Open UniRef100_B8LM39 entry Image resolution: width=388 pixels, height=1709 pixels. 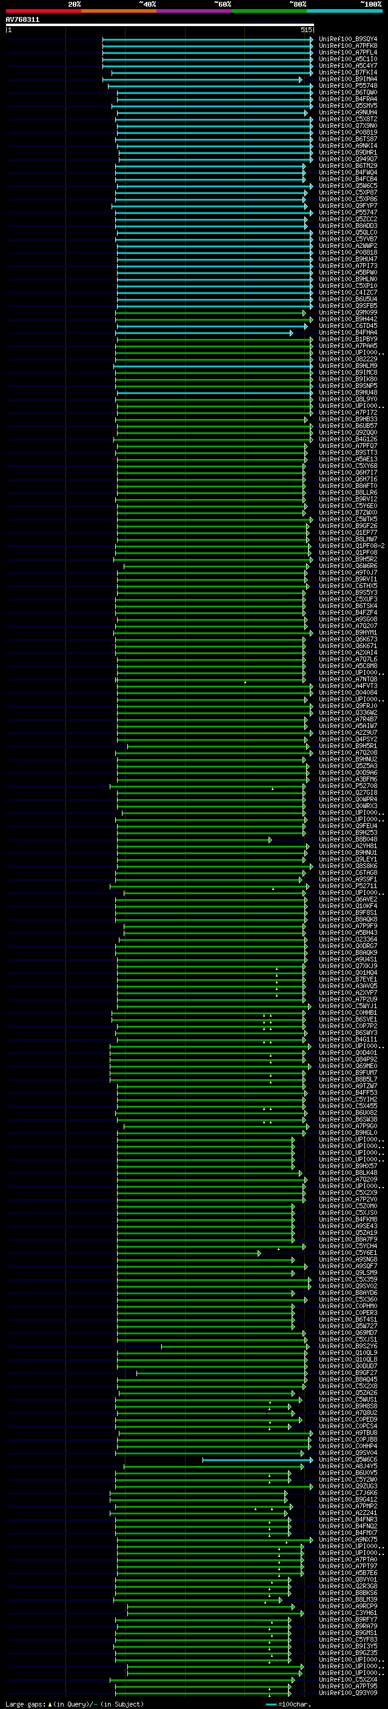pyautogui.click(x=347, y=1599)
